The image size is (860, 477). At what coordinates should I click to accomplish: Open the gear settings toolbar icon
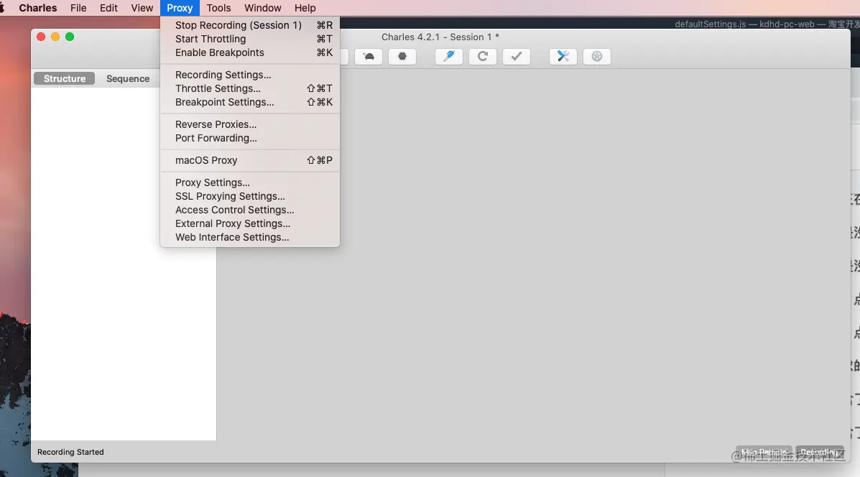click(x=597, y=57)
